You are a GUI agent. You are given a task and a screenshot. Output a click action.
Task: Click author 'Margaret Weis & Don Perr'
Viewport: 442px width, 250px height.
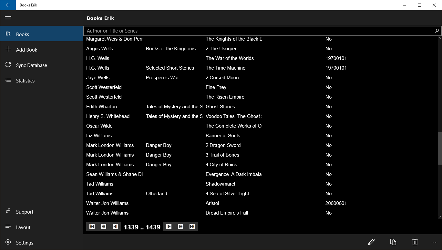[x=114, y=39]
